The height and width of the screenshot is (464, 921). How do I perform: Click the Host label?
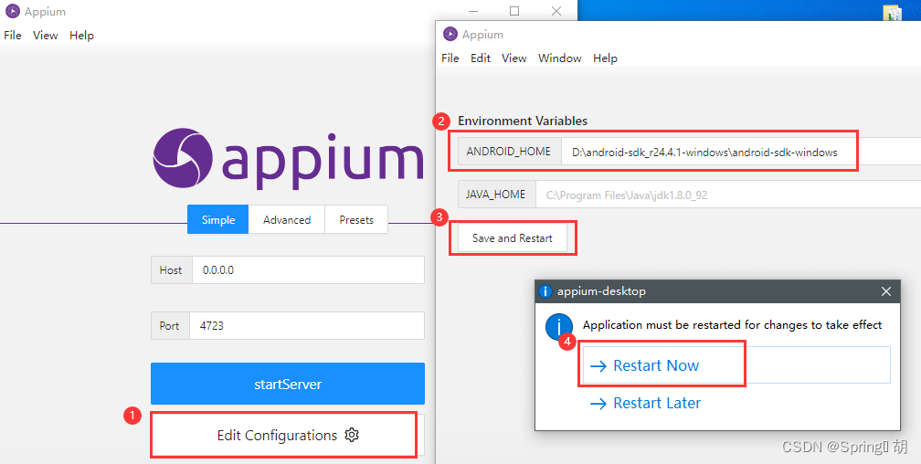coord(171,270)
